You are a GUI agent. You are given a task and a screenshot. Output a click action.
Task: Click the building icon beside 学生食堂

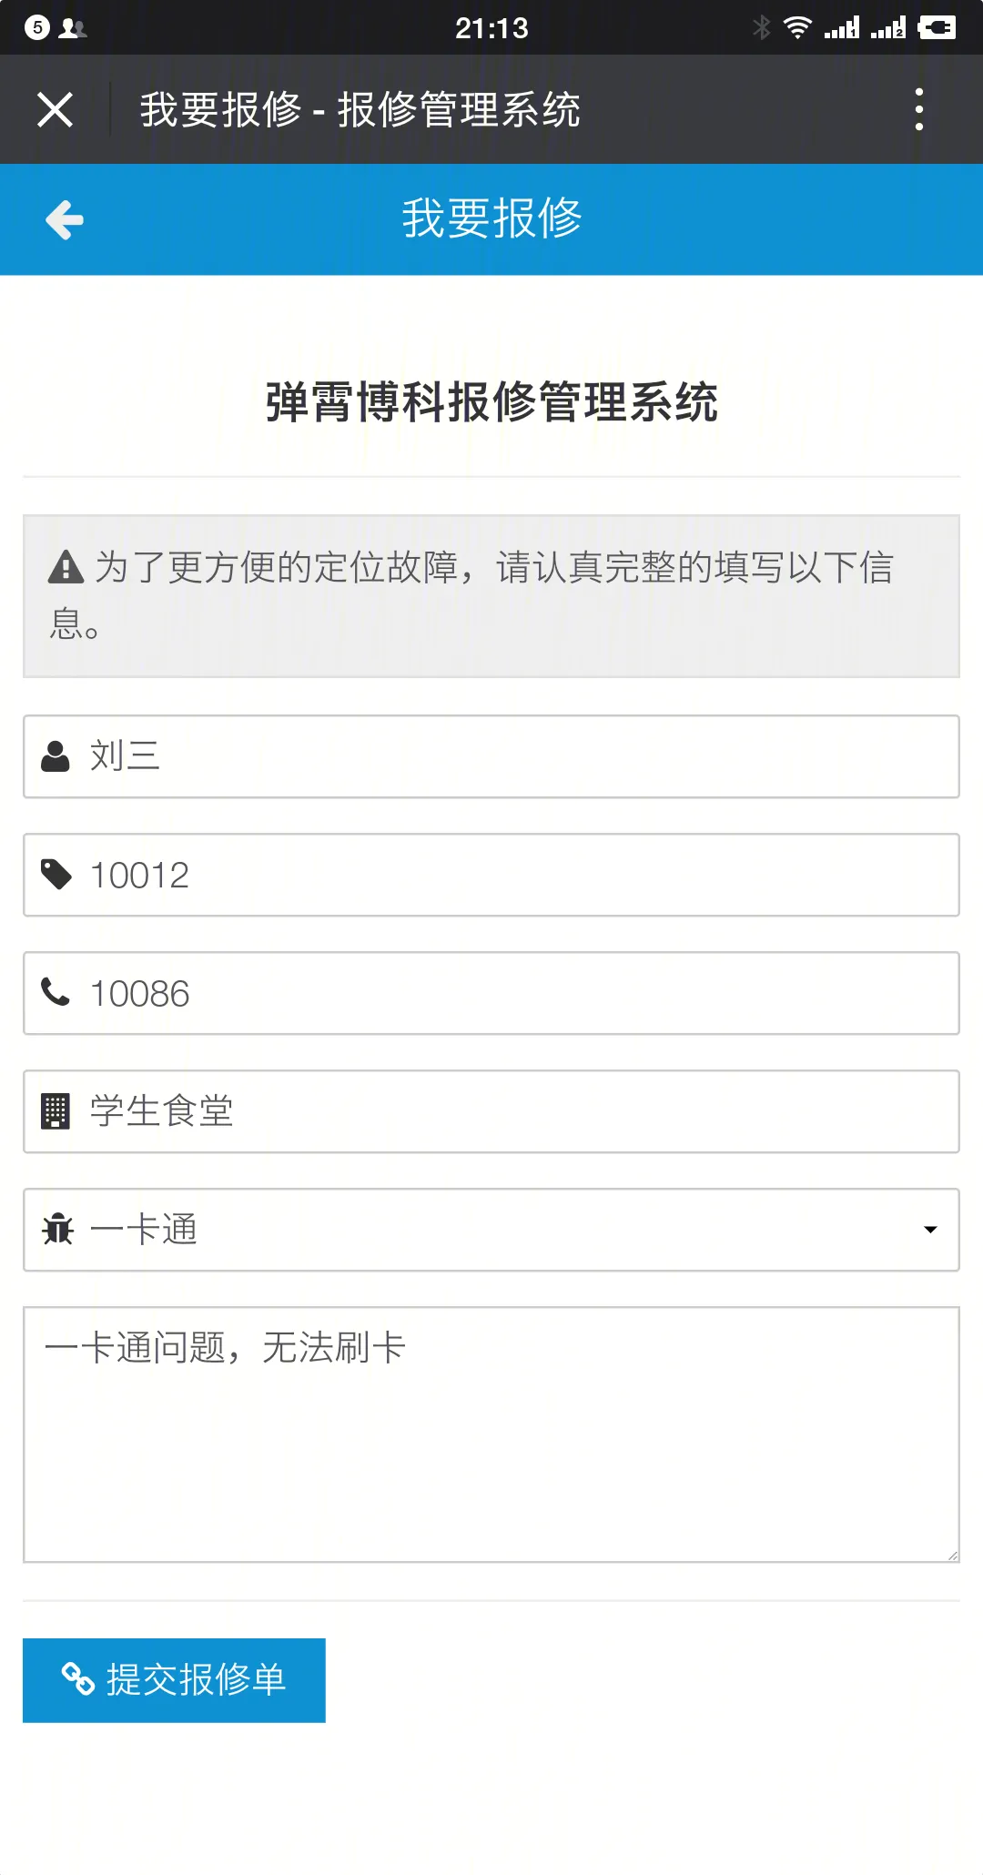56,1111
